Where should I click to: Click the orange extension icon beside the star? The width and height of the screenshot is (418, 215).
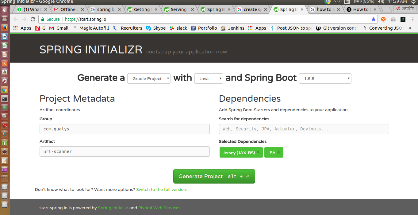tap(383, 19)
